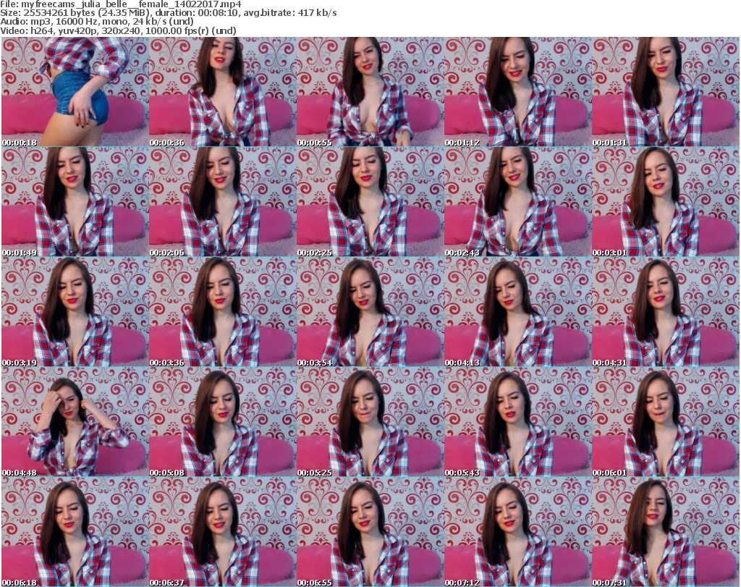
Task: Pick the thumbnail marked 00:02:25
Action: [x=370, y=202]
